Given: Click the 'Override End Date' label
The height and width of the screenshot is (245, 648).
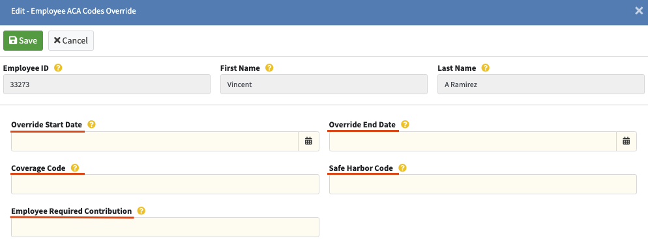Looking at the screenshot, I should pyautogui.click(x=362, y=124).
